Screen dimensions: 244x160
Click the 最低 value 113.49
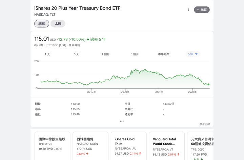point(75,114)
